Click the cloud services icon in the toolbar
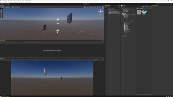173x97 pixels. pyautogui.click(x=6, y=4)
